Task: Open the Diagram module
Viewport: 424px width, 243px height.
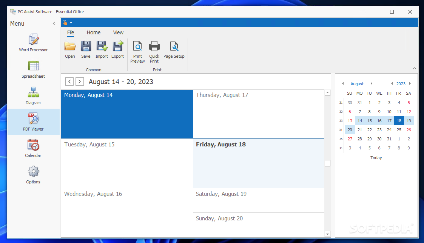Action: (x=33, y=96)
